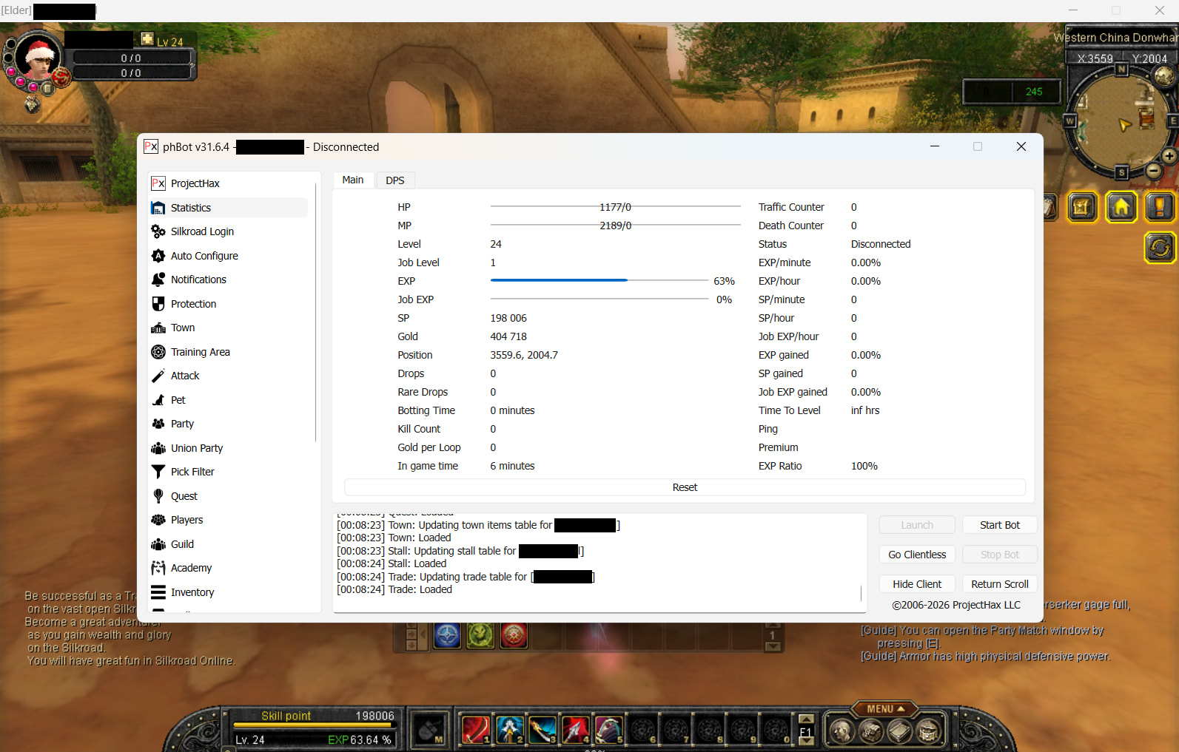Click the orange exclamation mark icon

[1159, 208]
